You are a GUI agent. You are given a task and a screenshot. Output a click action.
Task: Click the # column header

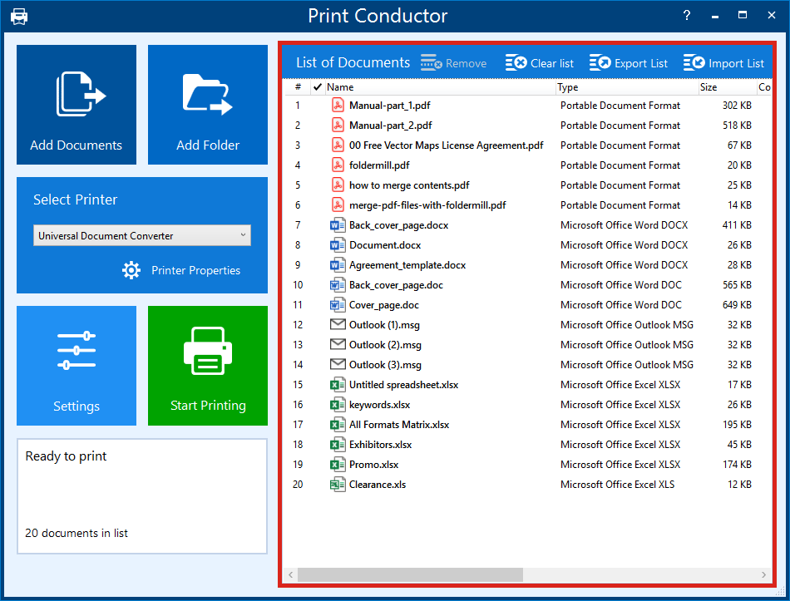(298, 87)
